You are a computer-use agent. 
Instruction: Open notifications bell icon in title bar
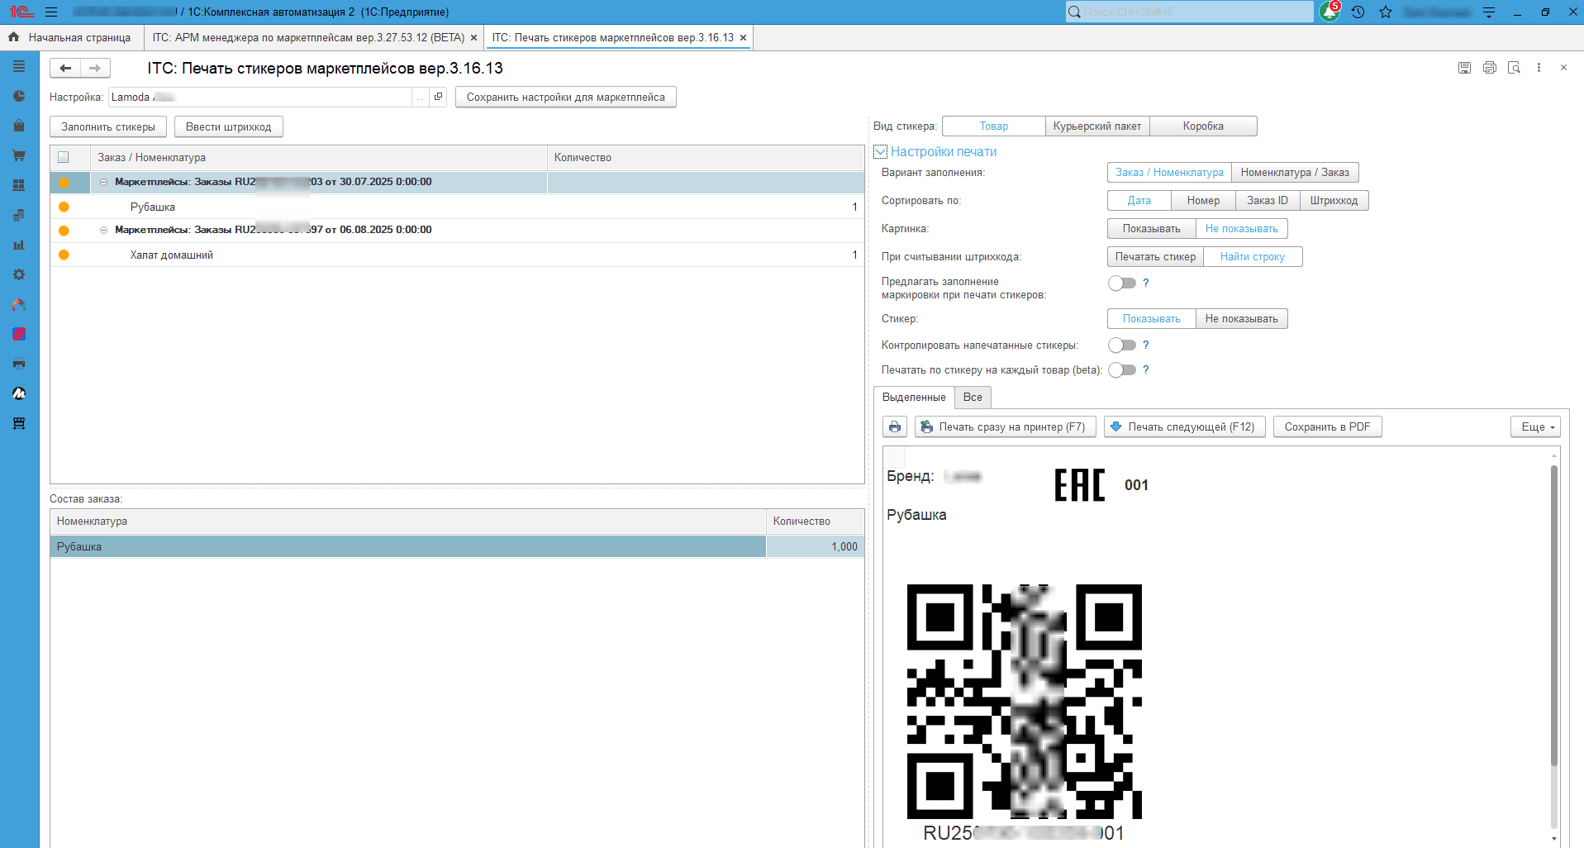[1330, 12]
